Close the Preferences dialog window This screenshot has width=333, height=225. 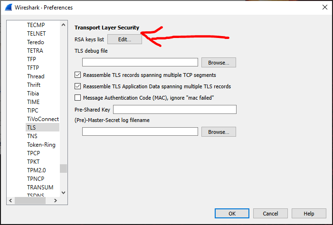324,7
